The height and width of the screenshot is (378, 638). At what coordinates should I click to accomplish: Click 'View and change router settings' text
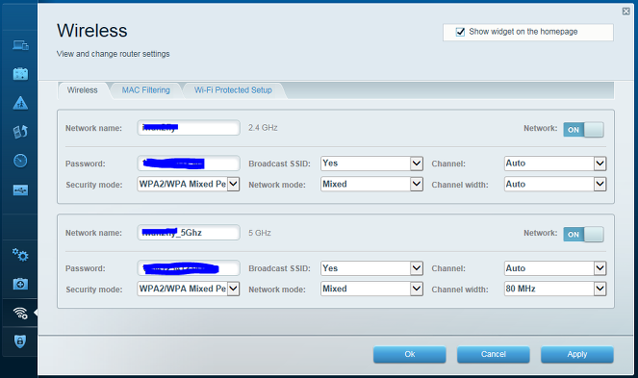(x=114, y=54)
